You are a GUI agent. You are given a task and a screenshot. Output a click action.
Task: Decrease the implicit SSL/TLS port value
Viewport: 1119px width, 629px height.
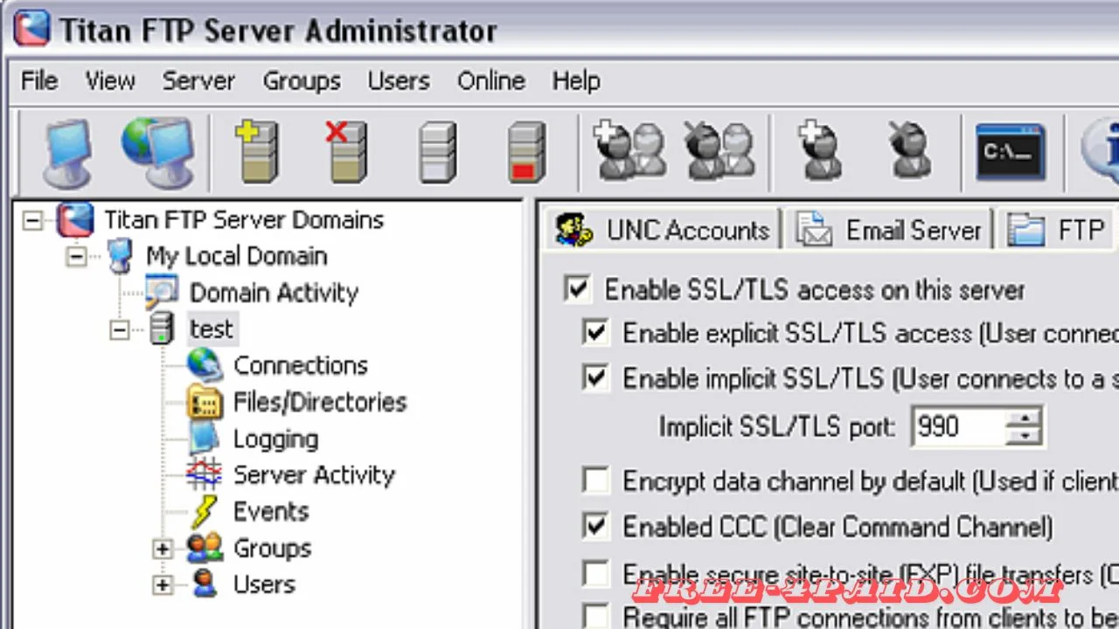(1023, 436)
